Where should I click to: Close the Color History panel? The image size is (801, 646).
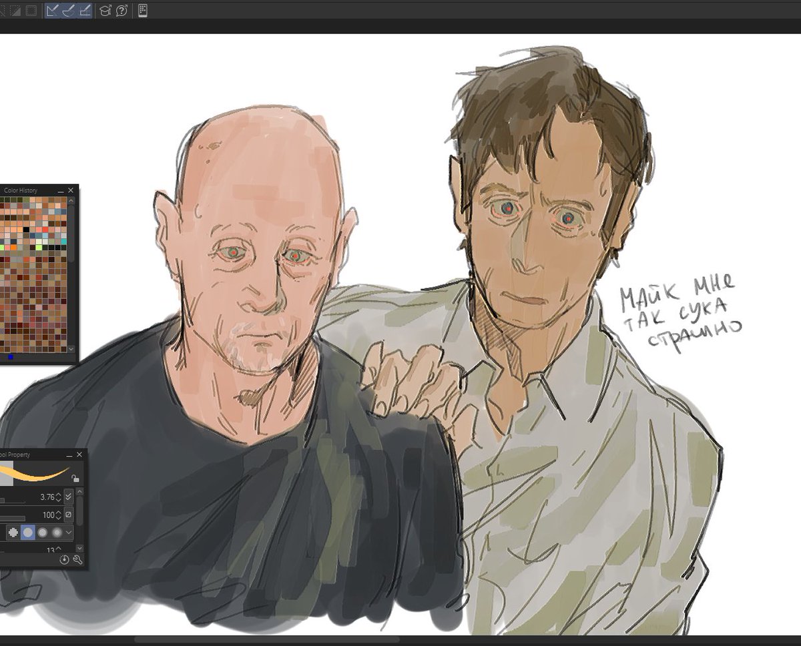(x=71, y=190)
